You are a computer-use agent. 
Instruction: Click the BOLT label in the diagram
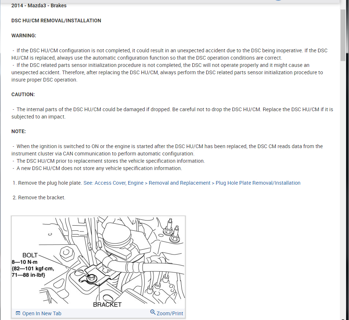pyautogui.click(x=30, y=255)
